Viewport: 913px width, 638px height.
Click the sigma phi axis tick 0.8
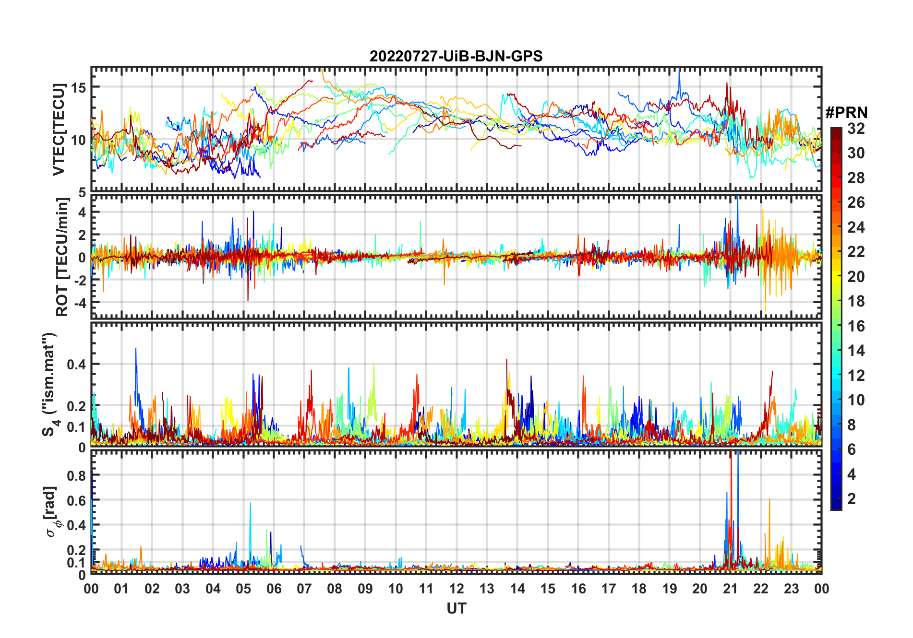(x=77, y=475)
